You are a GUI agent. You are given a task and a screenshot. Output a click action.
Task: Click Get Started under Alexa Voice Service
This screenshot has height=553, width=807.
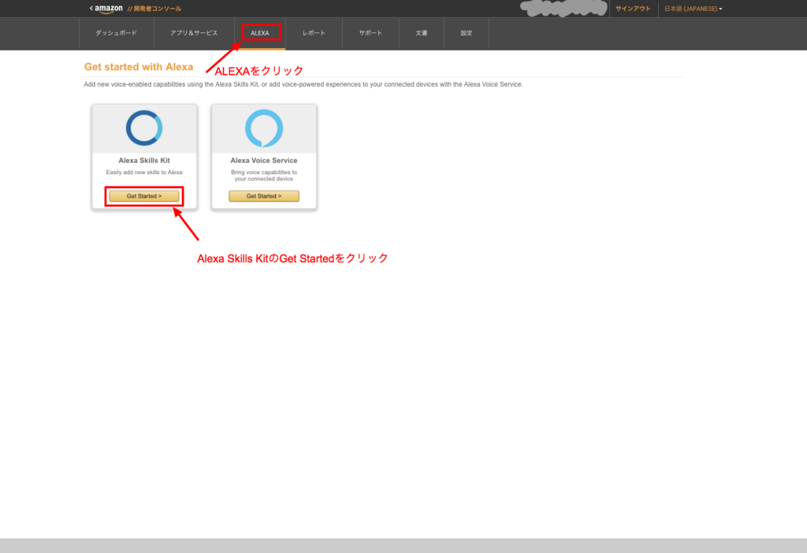pyautogui.click(x=264, y=196)
